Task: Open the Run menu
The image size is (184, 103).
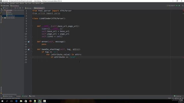Action: (26, 3)
